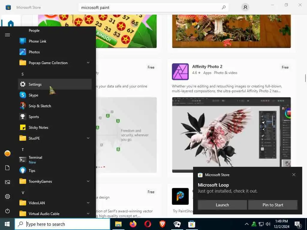
Task: Open Documents from the Start sidebar
Action: (x=7, y=168)
